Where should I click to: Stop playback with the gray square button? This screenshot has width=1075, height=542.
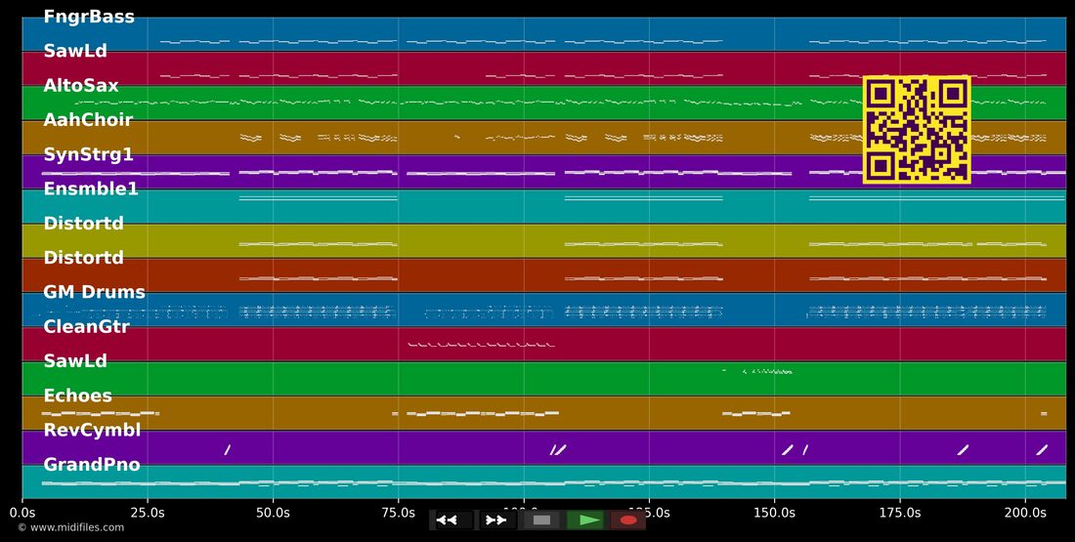pos(541,521)
